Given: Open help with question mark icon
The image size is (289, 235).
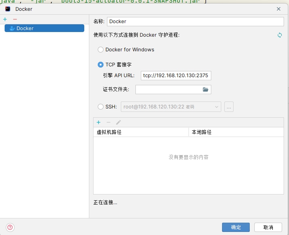Looking at the screenshot, I should click(x=10, y=227).
